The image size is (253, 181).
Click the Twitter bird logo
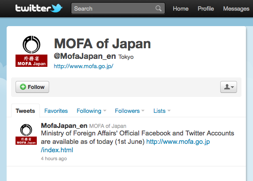[56, 8]
